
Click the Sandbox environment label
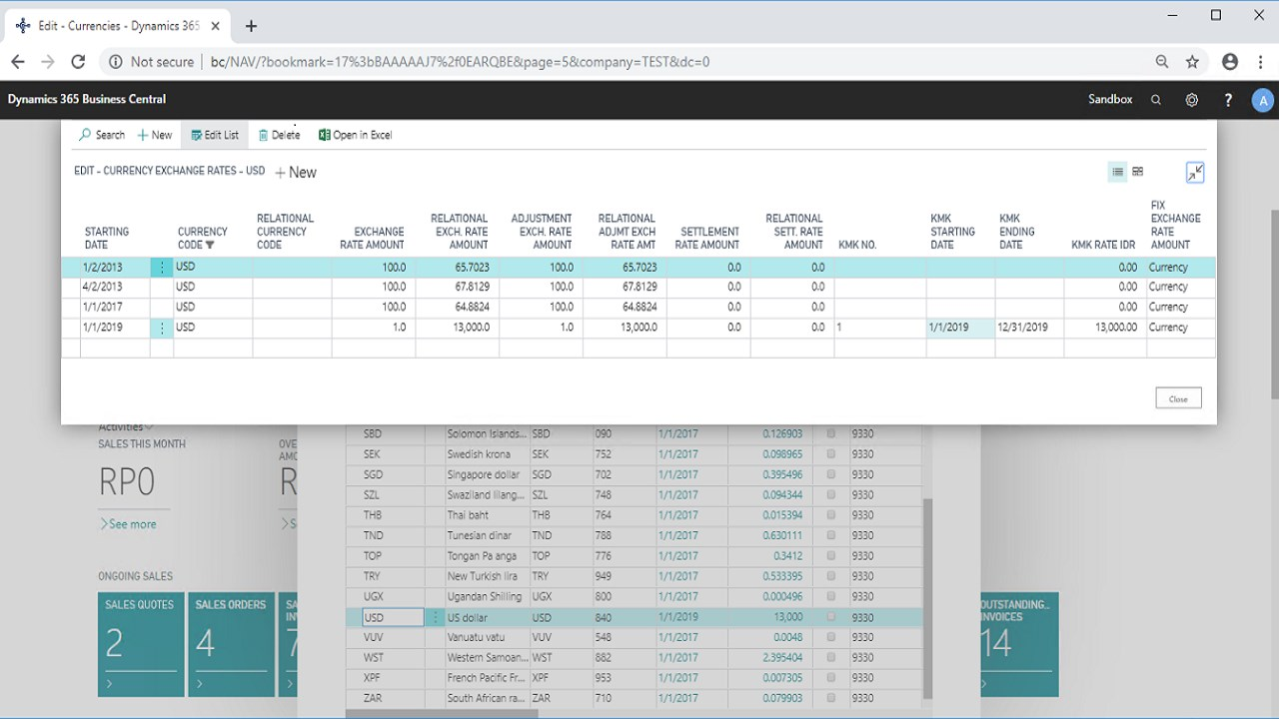1110,100
